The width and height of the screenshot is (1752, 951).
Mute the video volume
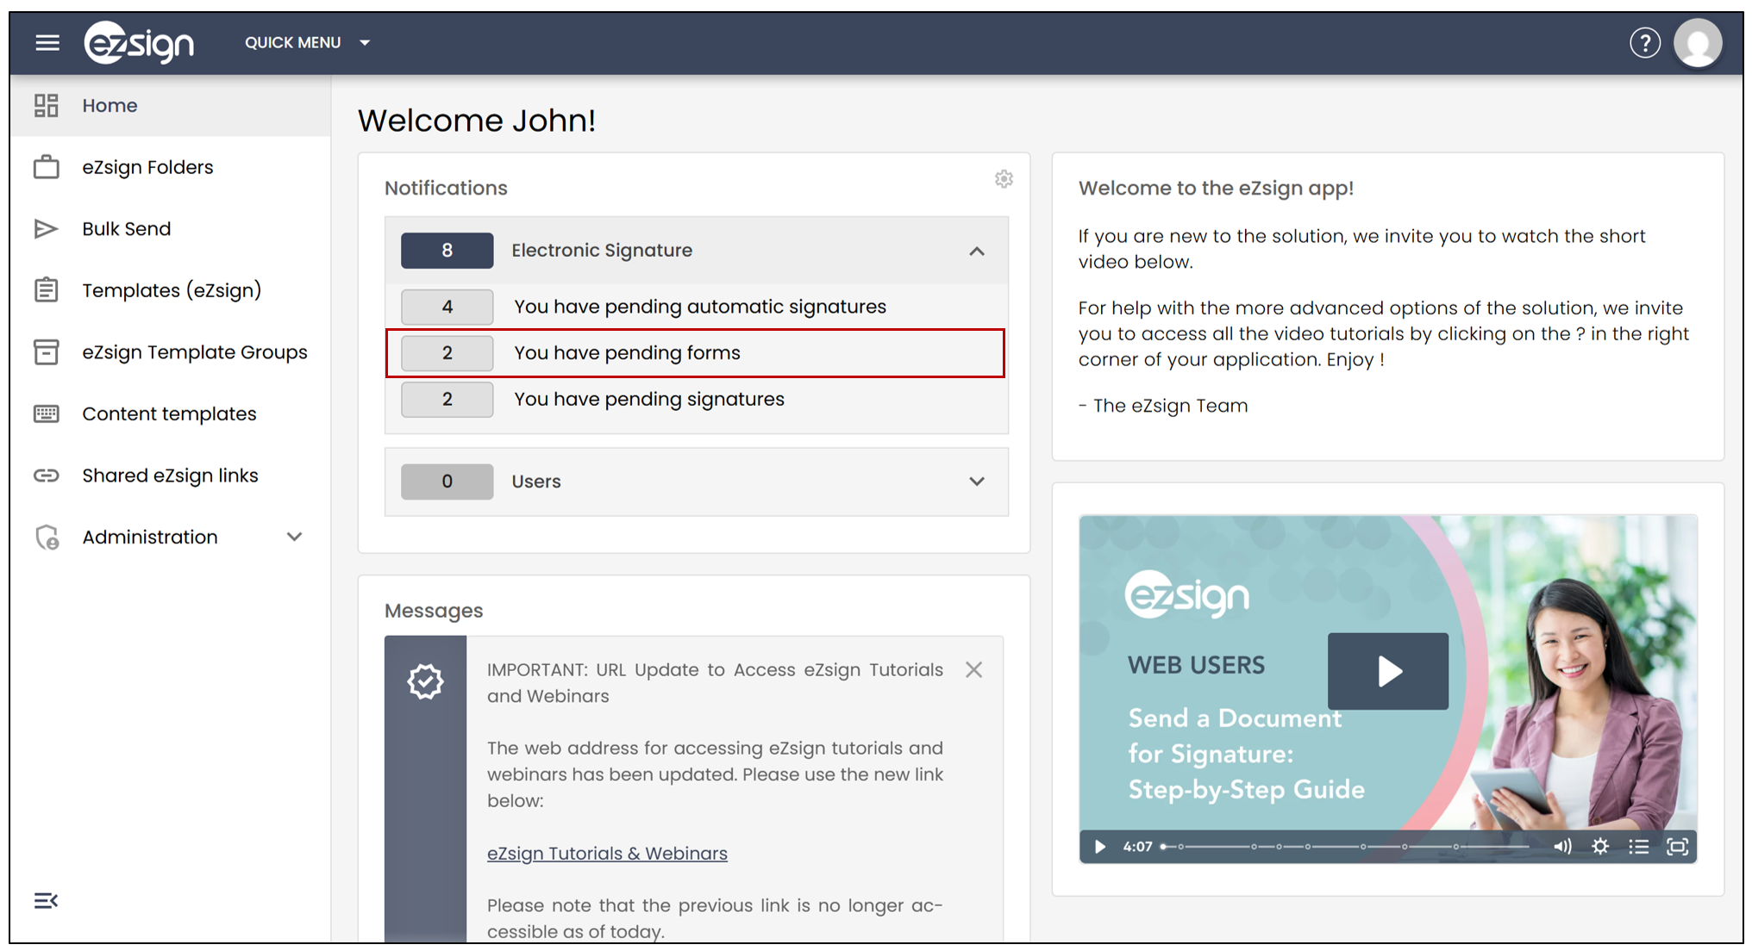coord(1562,847)
